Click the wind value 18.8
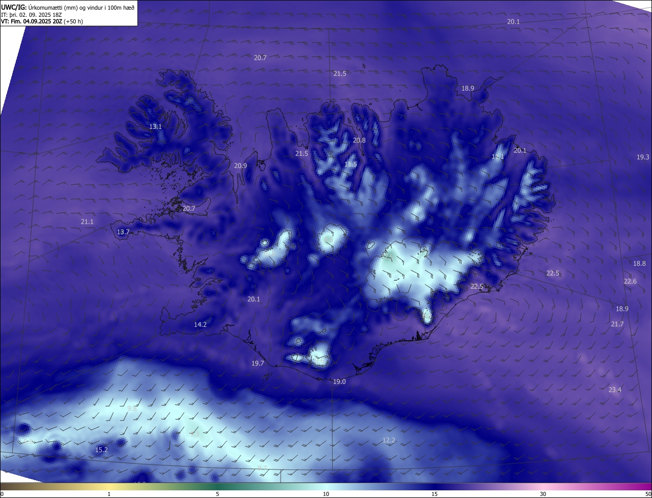The height and width of the screenshot is (498, 652). 639,263
